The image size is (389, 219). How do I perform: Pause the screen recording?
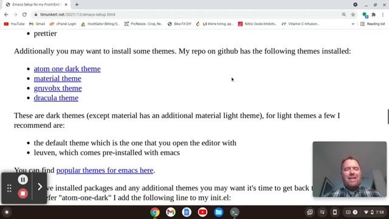(x=22, y=179)
